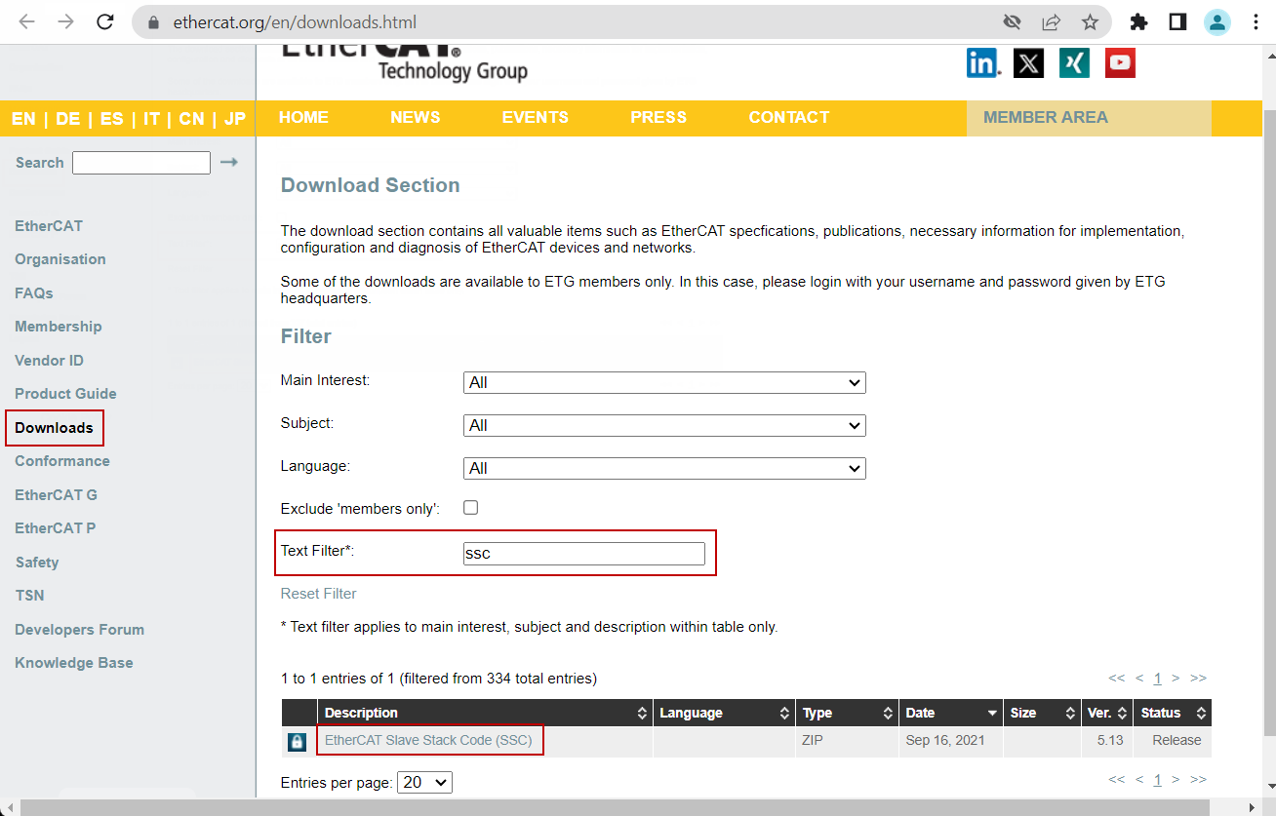The image size is (1276, 816).
Task: Sort table by Type column
Action: pyautogui.click(x=847, y=713)
